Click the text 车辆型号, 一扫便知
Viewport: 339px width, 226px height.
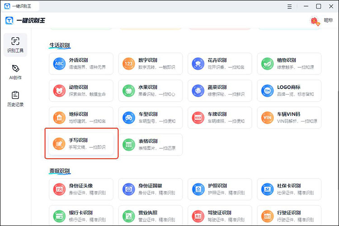[x=157, y=121]
